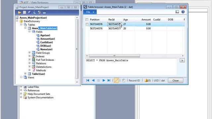Click the Project tree vertical scrollbar
Viewport: 212px width, 119px height.
[x=77, y=49]
